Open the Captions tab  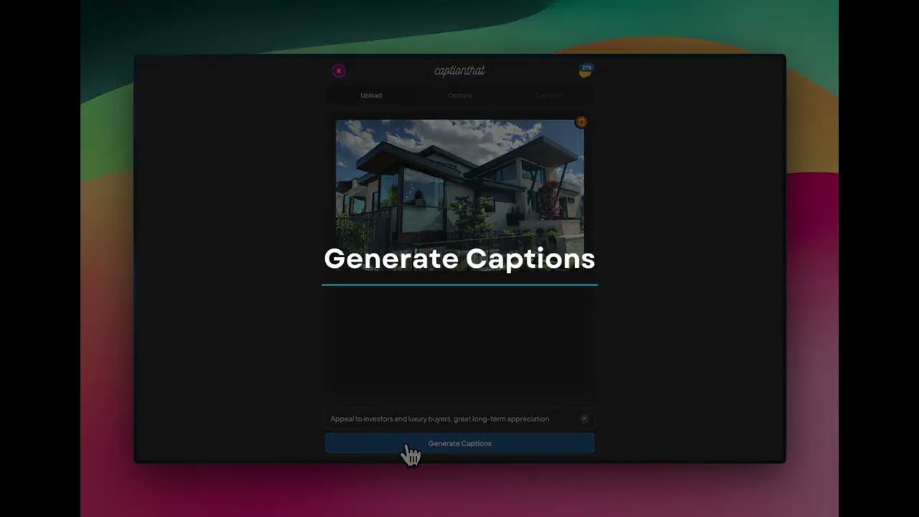(548, 95)
